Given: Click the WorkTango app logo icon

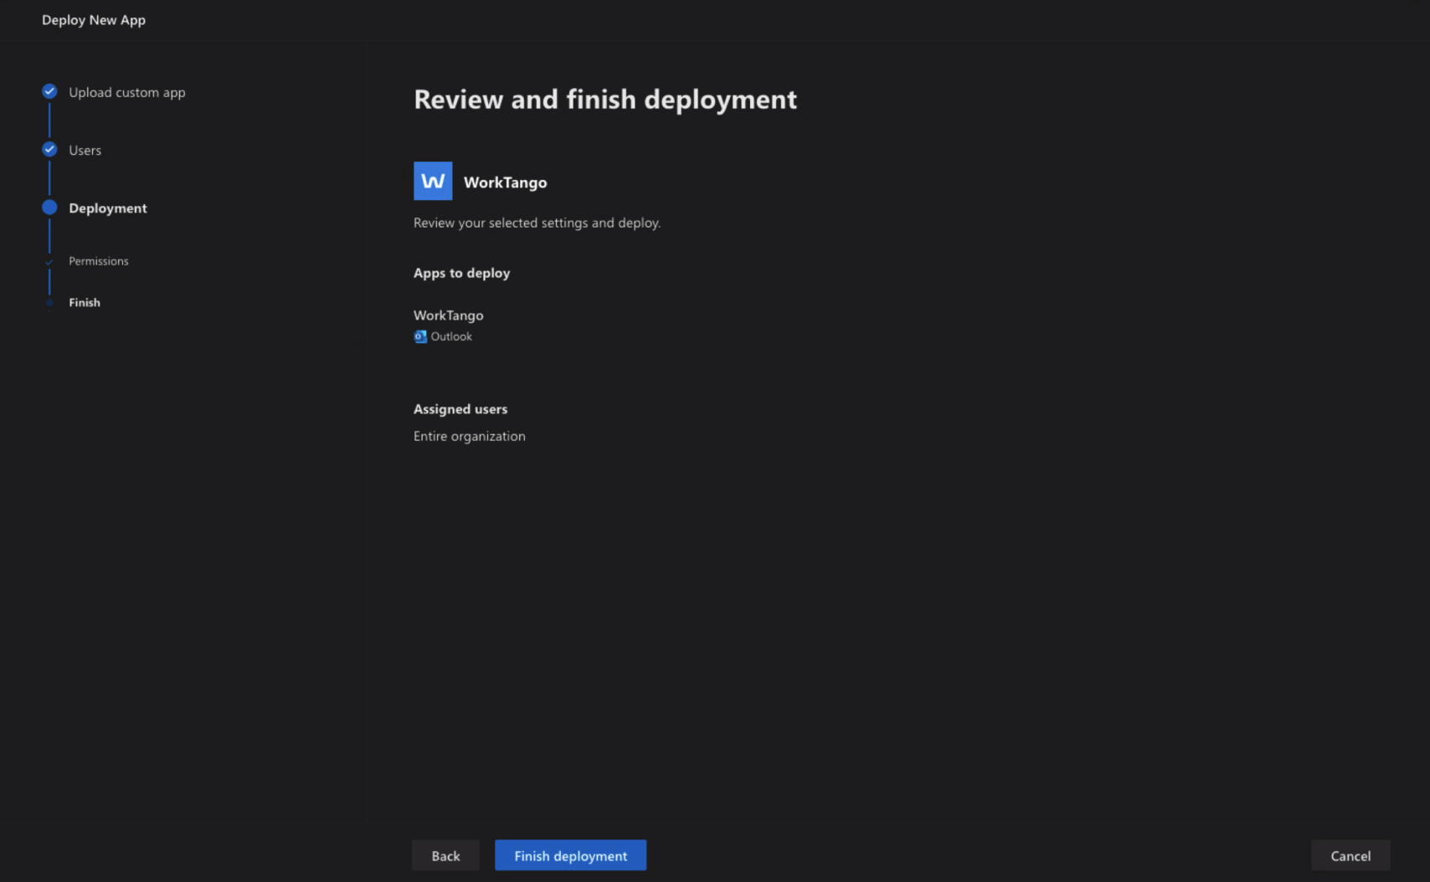Looking at the screenshot, I should (433, 181).
